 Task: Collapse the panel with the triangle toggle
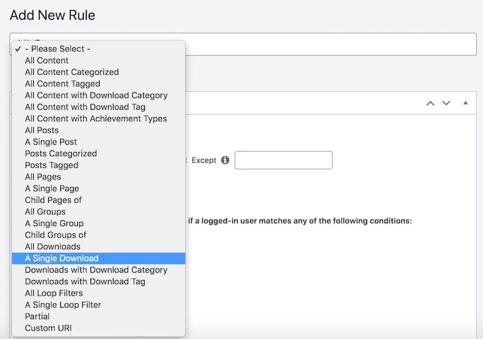click(465, 103)
